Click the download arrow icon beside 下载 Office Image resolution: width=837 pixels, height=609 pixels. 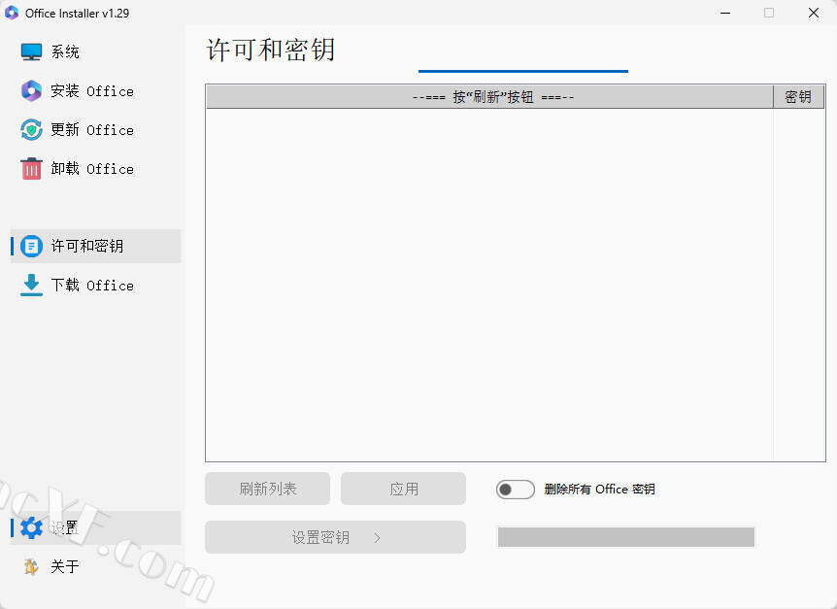pyautogui.click(x=31, y=285)
